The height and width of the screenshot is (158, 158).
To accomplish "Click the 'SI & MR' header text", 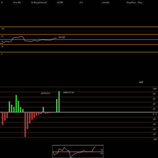I will point(17,3).
